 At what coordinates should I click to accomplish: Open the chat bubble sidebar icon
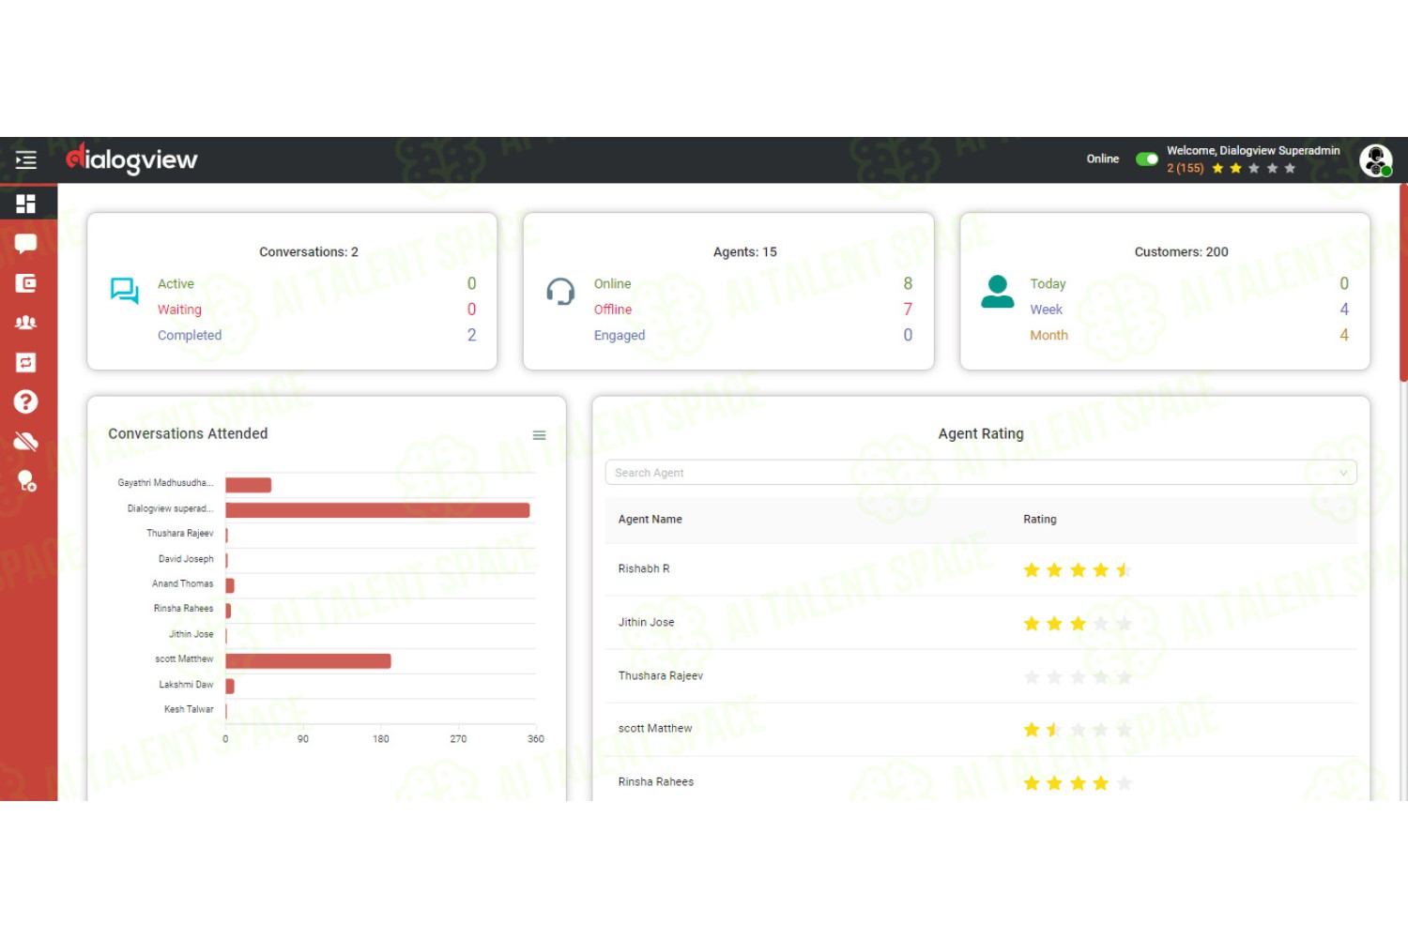[26, 244]
